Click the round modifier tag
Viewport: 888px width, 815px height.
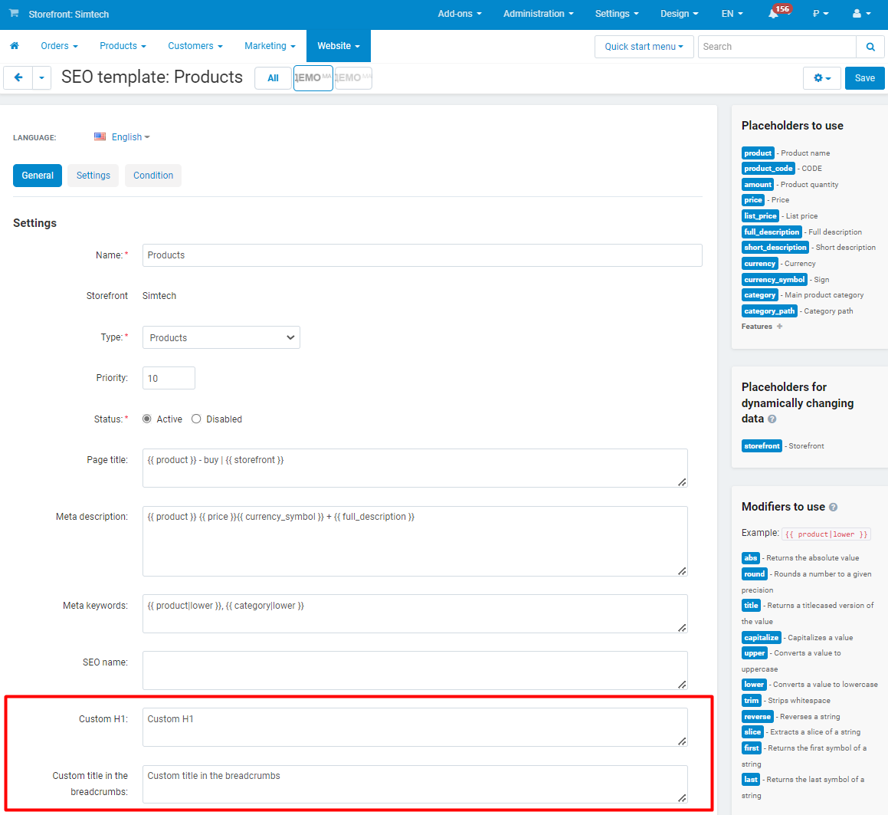[755, 574]
